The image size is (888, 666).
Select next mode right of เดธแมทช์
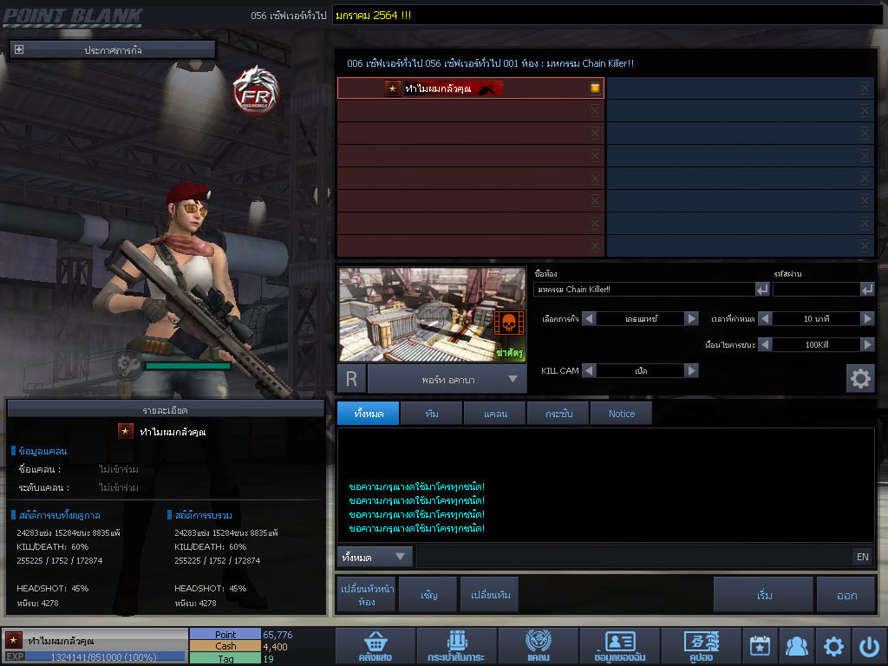691,319
